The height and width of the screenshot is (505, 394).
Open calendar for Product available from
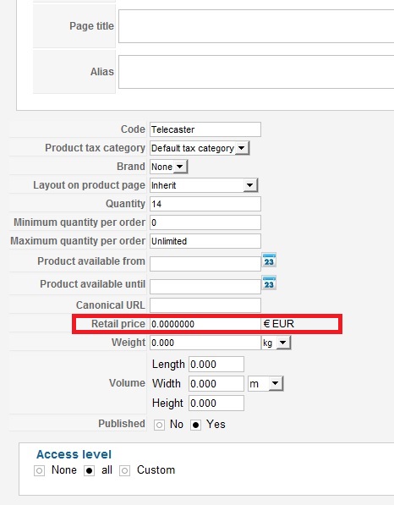269,261
